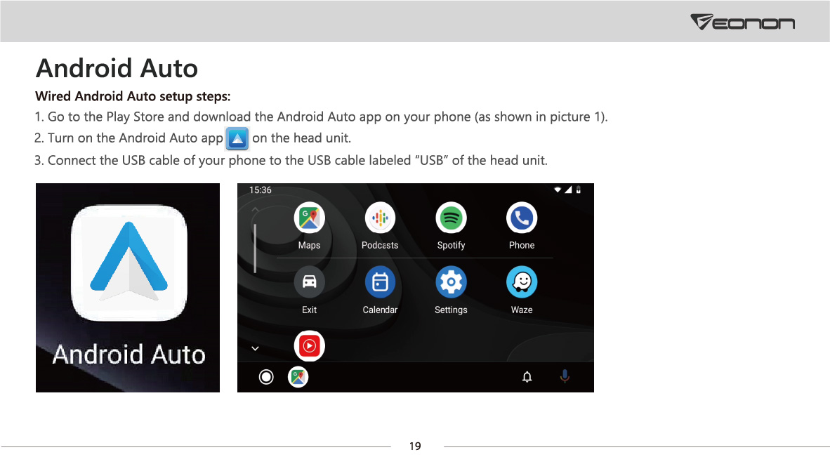Open the Calendar app
This screenshot has width=830, height=457.
(380, 282)
